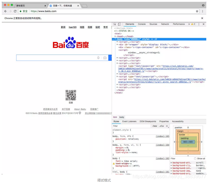Open a new tab with the new-tab button

point(84,6)
